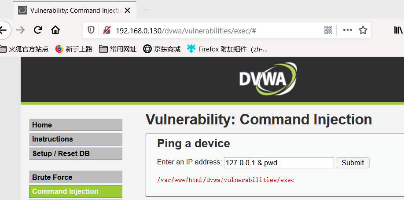Focus the IP address input field
Viewport: 404px width, 200px height.
point(279,163)
